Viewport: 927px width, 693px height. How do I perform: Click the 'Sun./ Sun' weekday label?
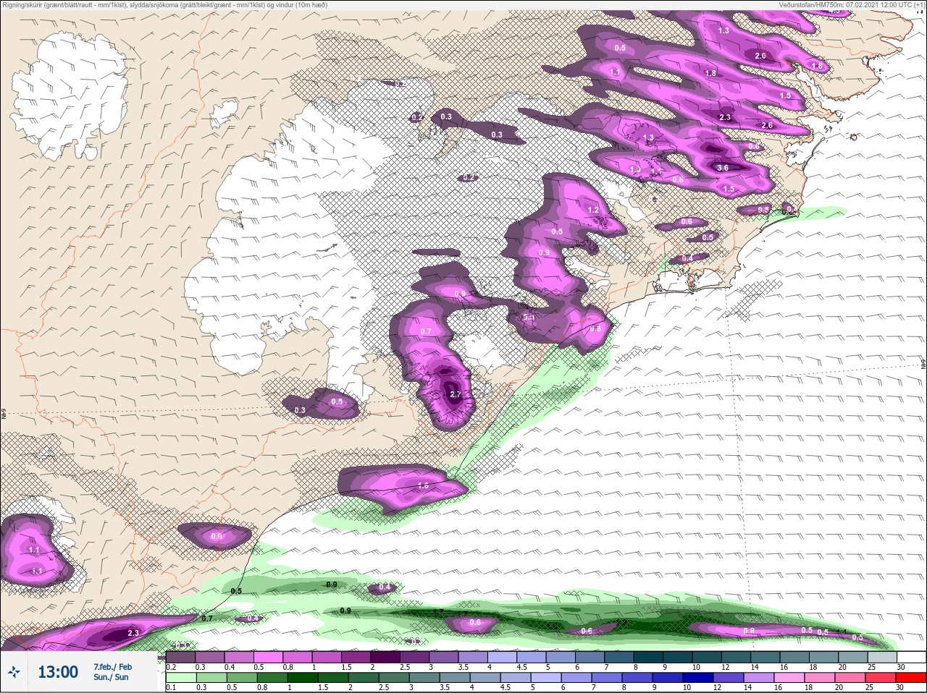point(111,677)
